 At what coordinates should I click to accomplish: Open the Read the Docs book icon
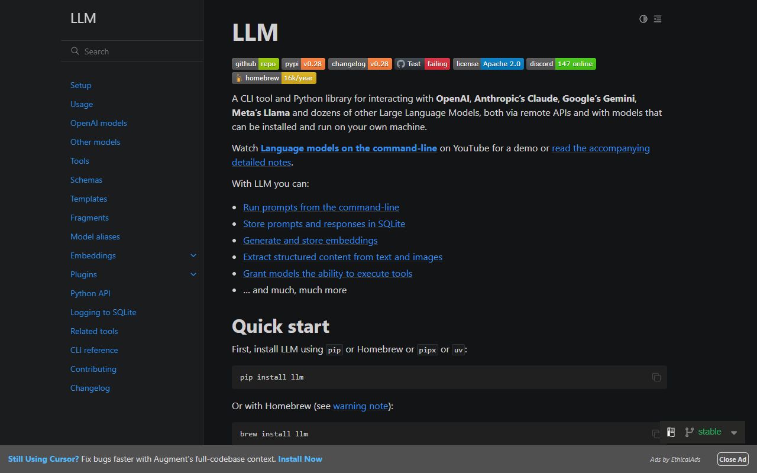[x=671, y=432]
